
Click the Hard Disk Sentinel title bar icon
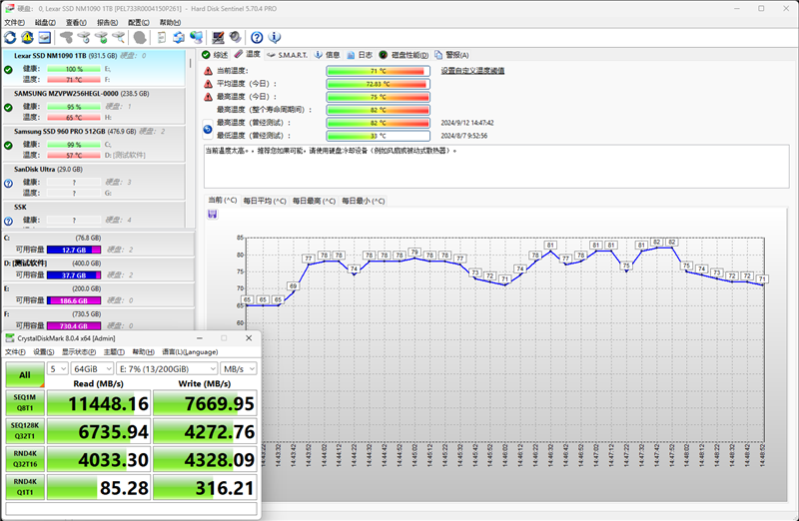point(9,9)
